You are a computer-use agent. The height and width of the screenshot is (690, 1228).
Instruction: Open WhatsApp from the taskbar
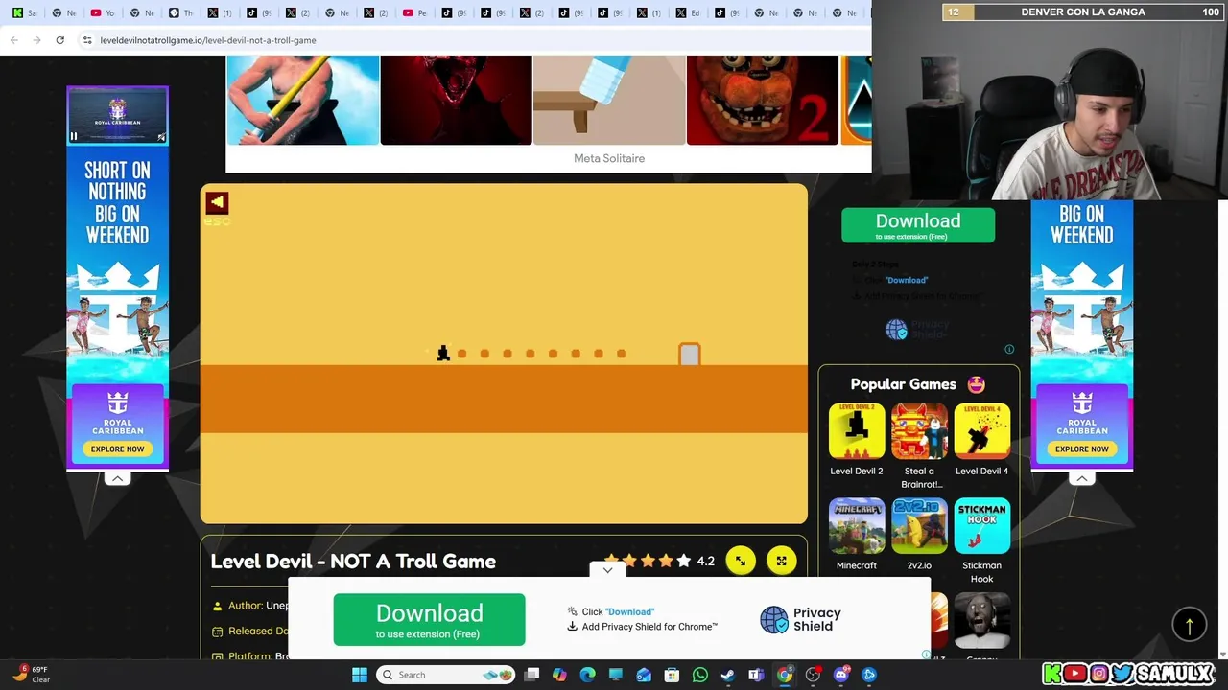tap(700, 675)
